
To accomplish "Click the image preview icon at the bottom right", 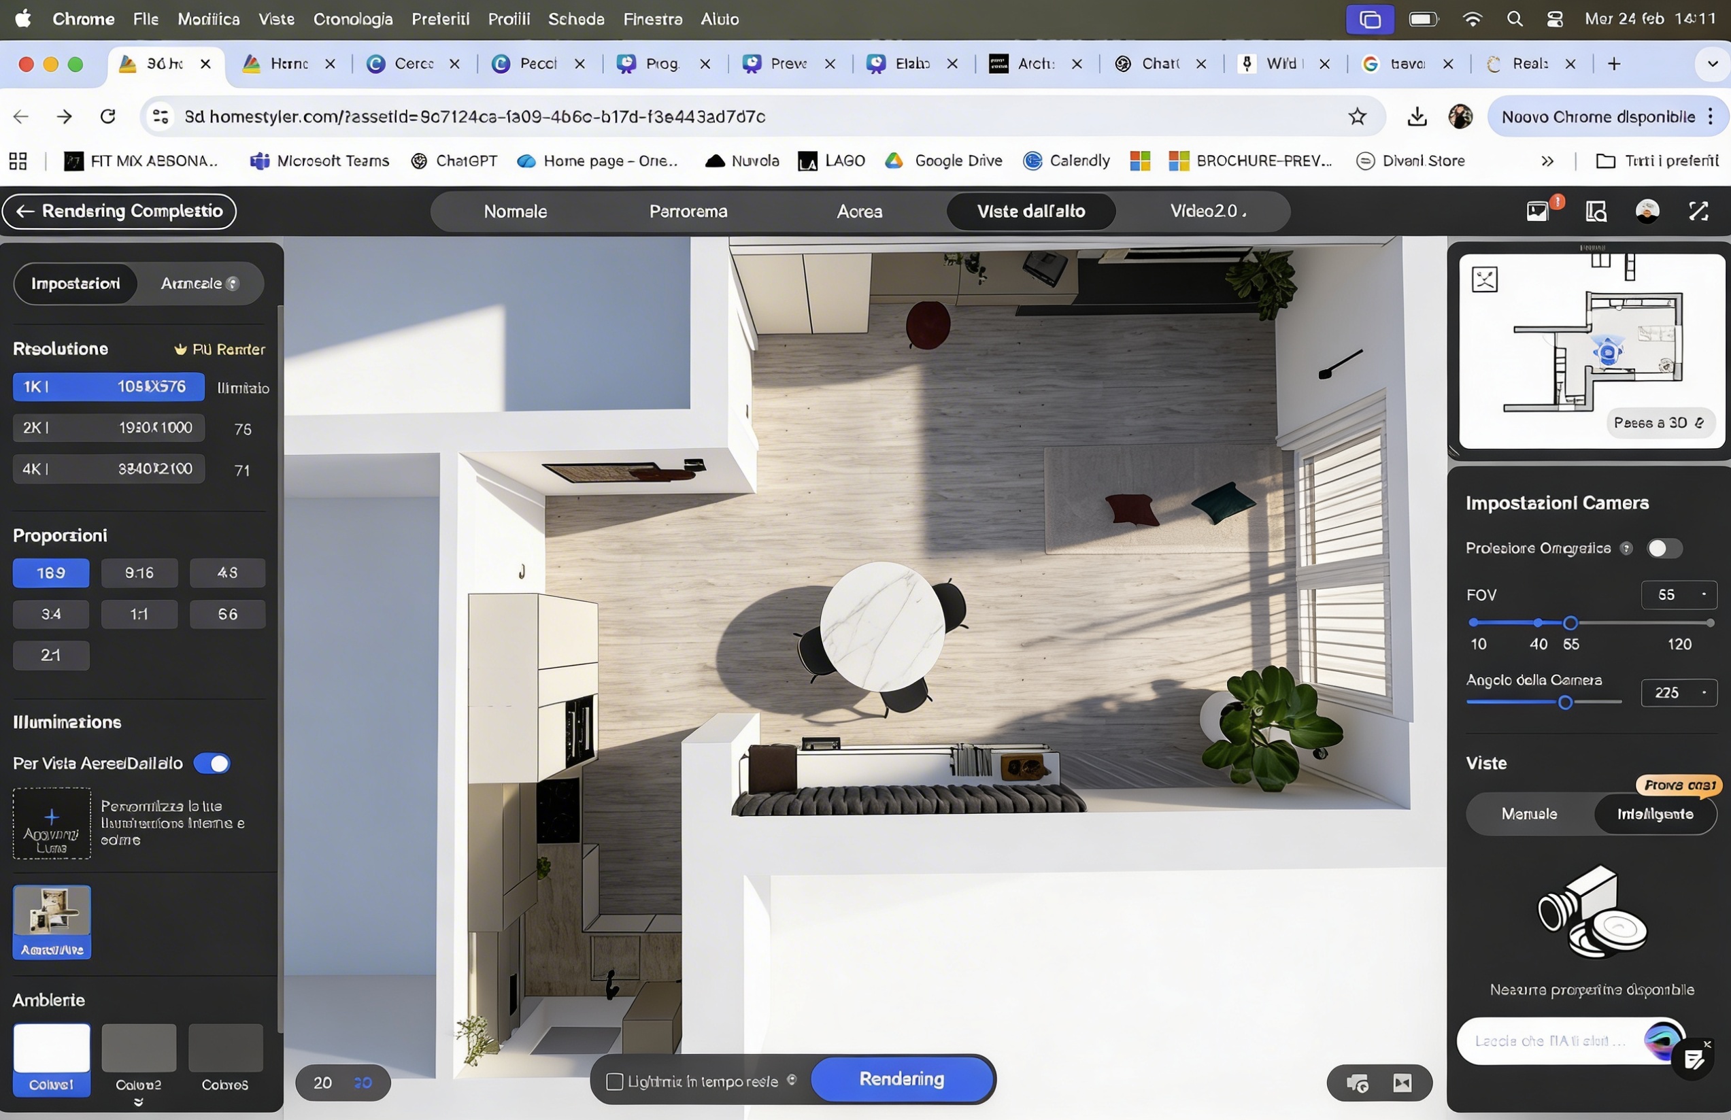I will [1402, 1084].
